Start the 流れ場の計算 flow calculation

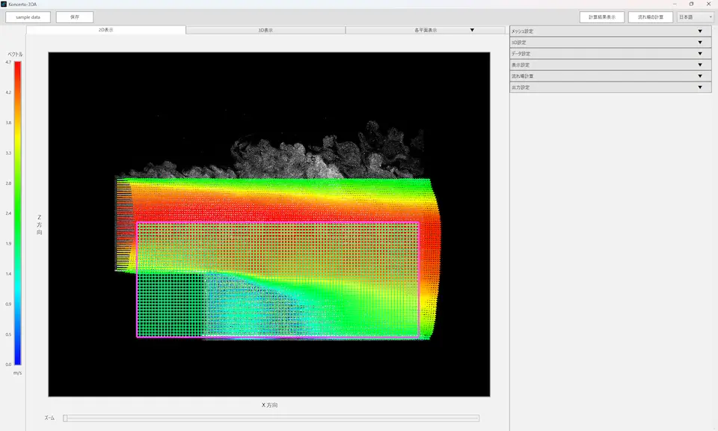coord(650,17)
